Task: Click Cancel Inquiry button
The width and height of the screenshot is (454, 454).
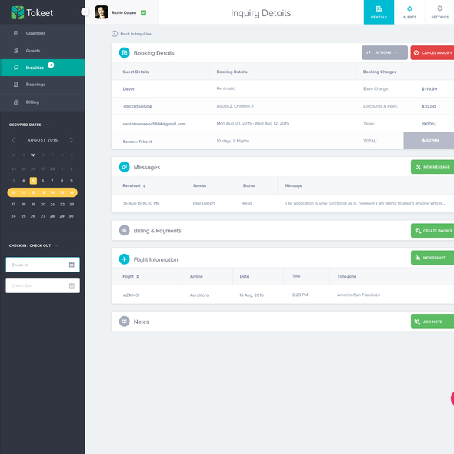Action: [432, 52]
